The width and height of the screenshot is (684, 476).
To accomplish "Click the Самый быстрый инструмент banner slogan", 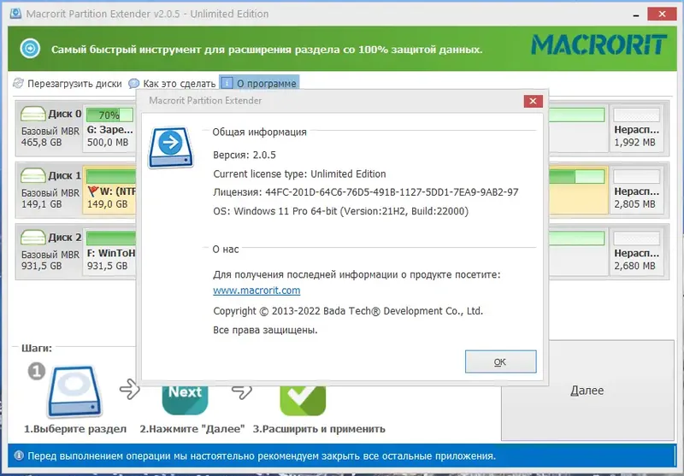I will click(x=267, y=50).
